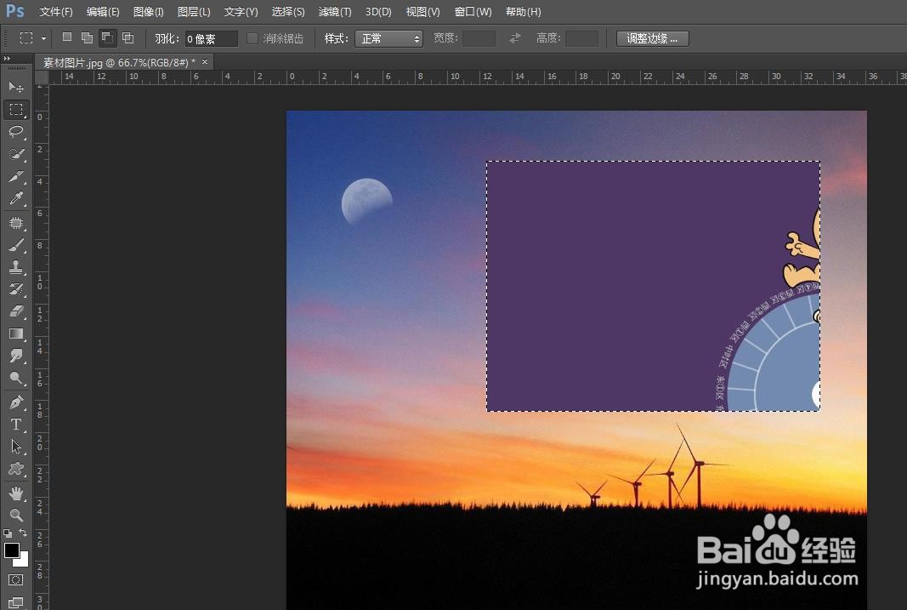Select the Move tool
The width and height of the screenshot is (907, 610).
16,87
